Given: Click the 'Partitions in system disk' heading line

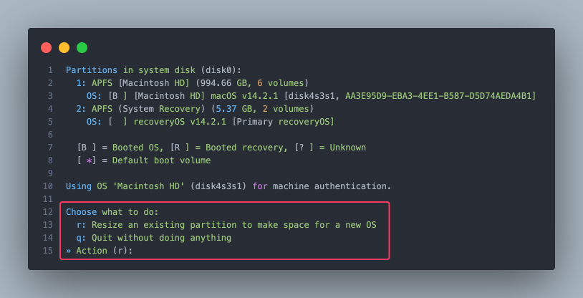Looking at the screenshot, I should pyautogui.click(x=154, y=70).
